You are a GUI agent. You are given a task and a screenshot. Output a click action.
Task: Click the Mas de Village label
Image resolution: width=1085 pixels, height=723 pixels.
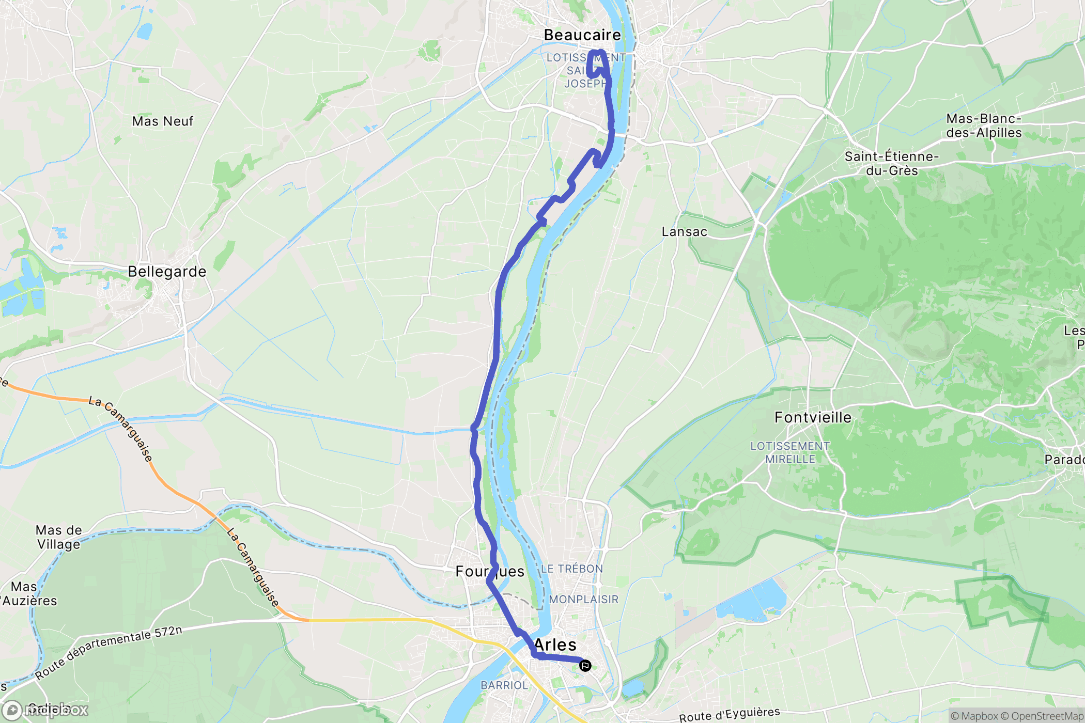click(58, 537)
